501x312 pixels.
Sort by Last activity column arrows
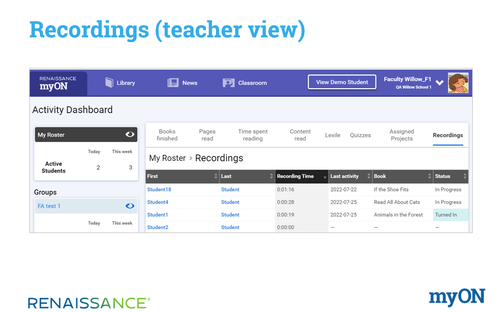[369, 176]
